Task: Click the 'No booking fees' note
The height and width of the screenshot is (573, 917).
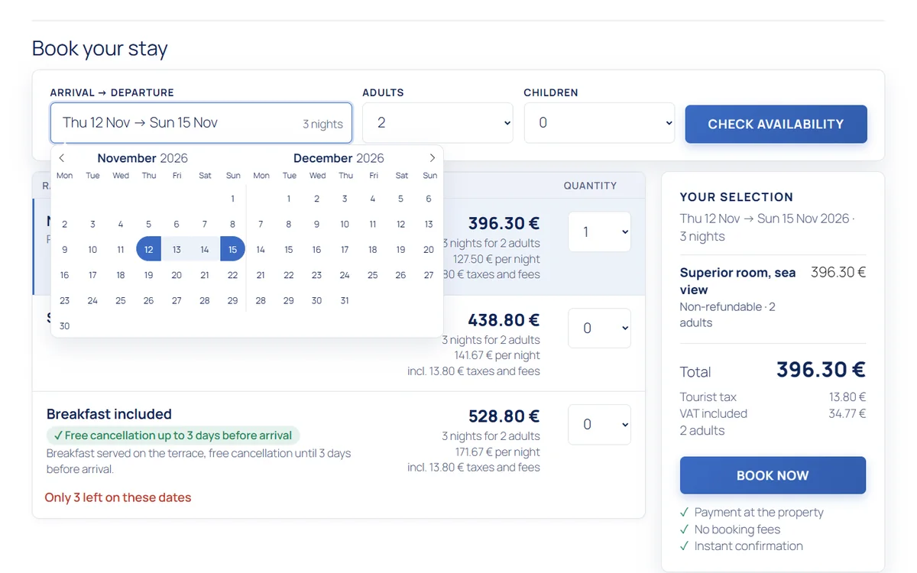Action: (737, 529)
